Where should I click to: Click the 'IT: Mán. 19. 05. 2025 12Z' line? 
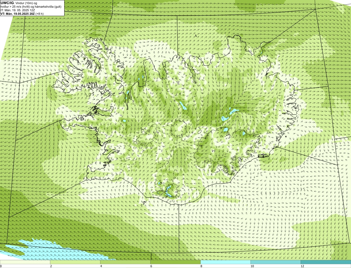18,10
